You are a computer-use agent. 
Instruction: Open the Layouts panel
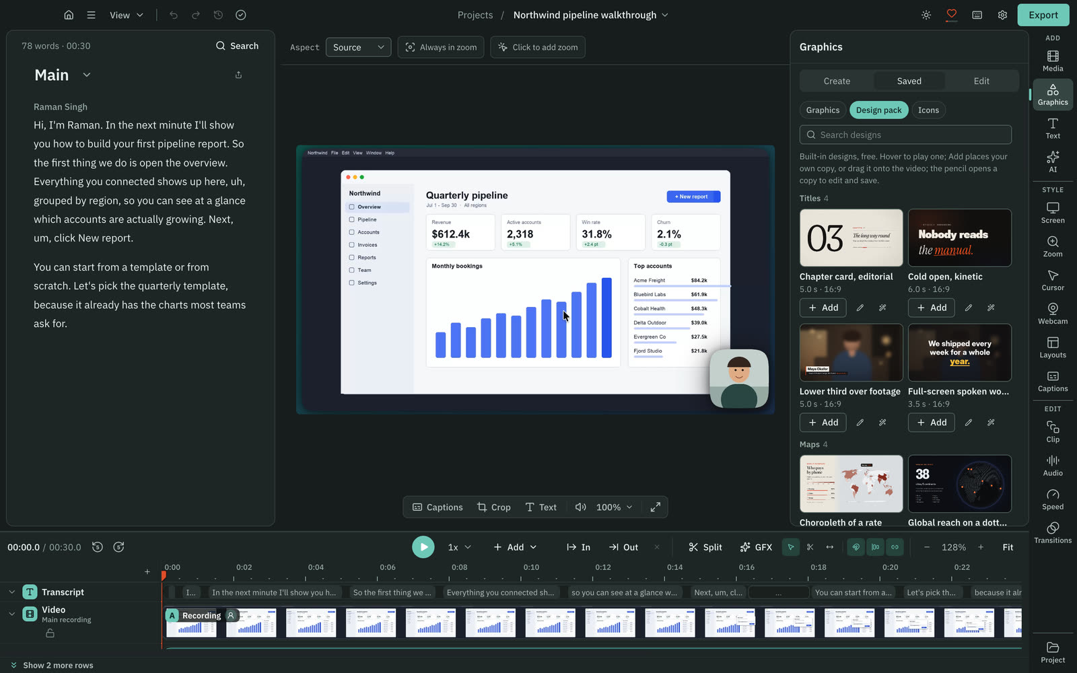pyautogui.click(x=1053, y=347)
